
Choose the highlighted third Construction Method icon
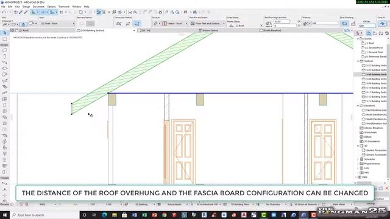tap(136, 23)
